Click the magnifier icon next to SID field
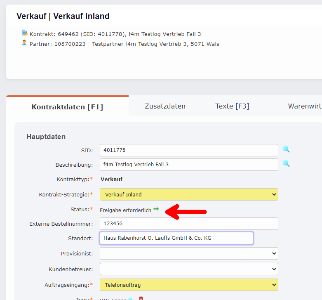Screen dimensions: 322x300 286,149
